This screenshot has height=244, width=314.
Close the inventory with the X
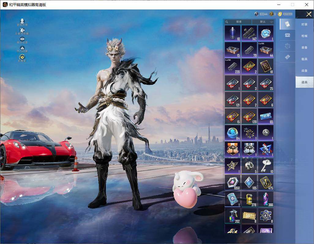[308, 14]
